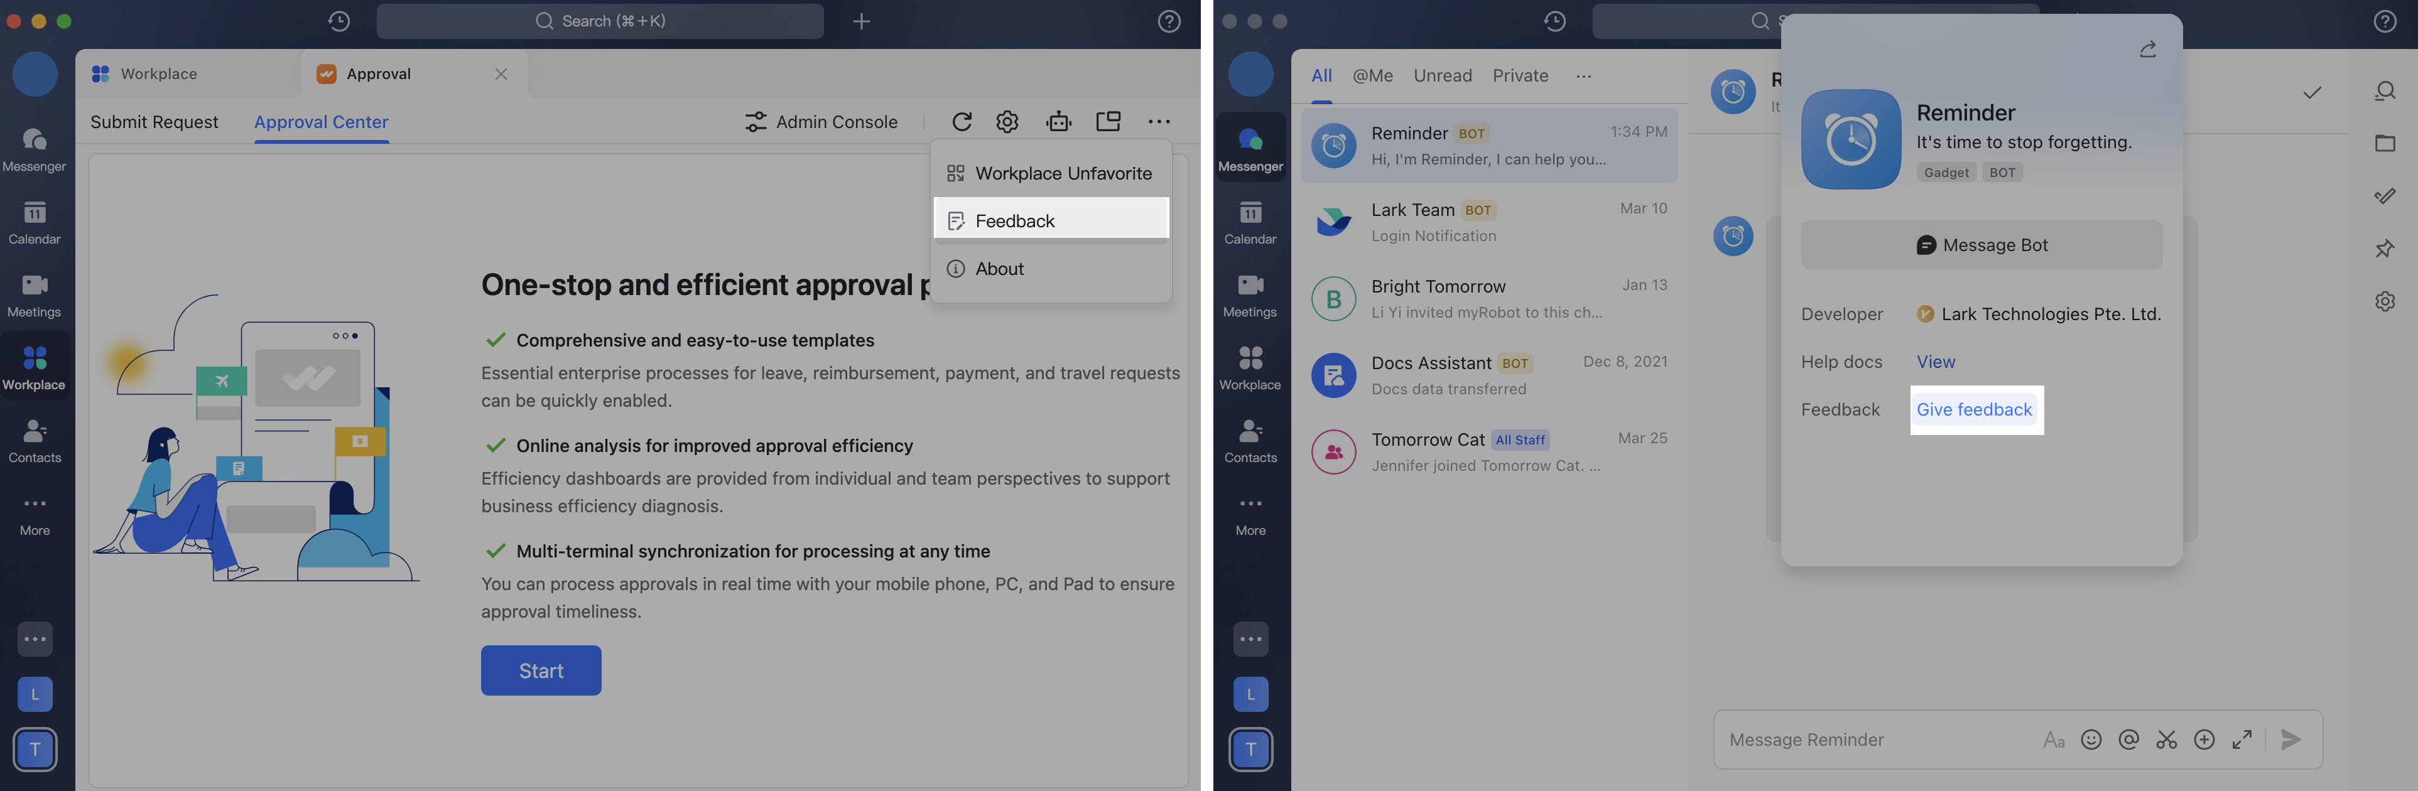Search within the Reminder chat
This screenshot has height=791, width=2418.
[2385, 91]
